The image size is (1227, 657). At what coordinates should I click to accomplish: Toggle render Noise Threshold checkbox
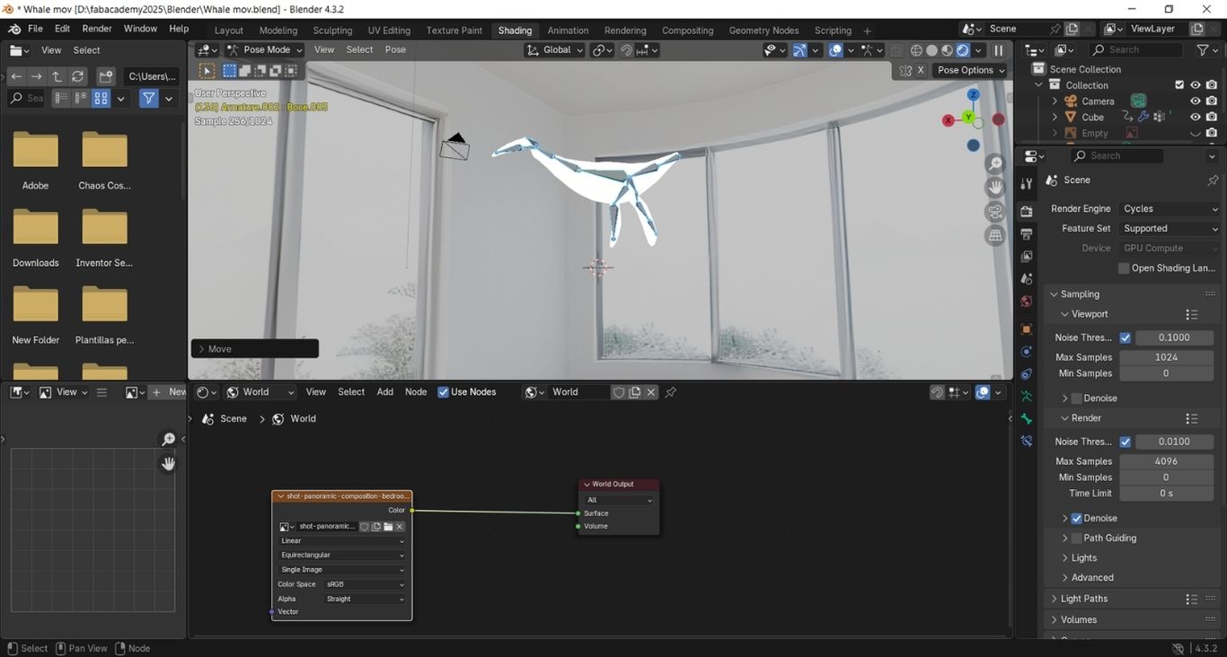[x=1125, y=442]
